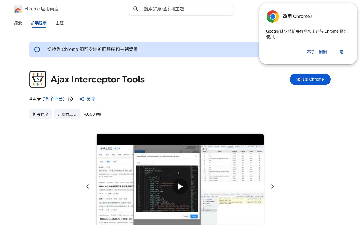Click the search magnifier icon
The image size is (360, 225).
136,9
